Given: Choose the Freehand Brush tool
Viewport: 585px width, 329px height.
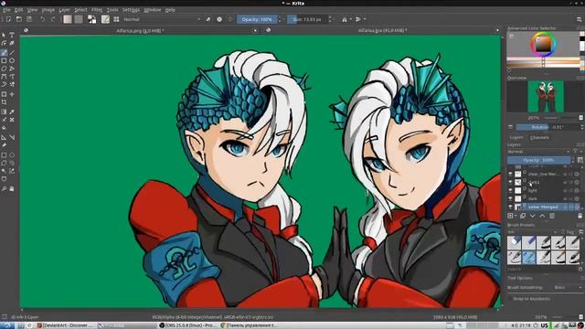Looking at the screenshot, I should (4, 52).
